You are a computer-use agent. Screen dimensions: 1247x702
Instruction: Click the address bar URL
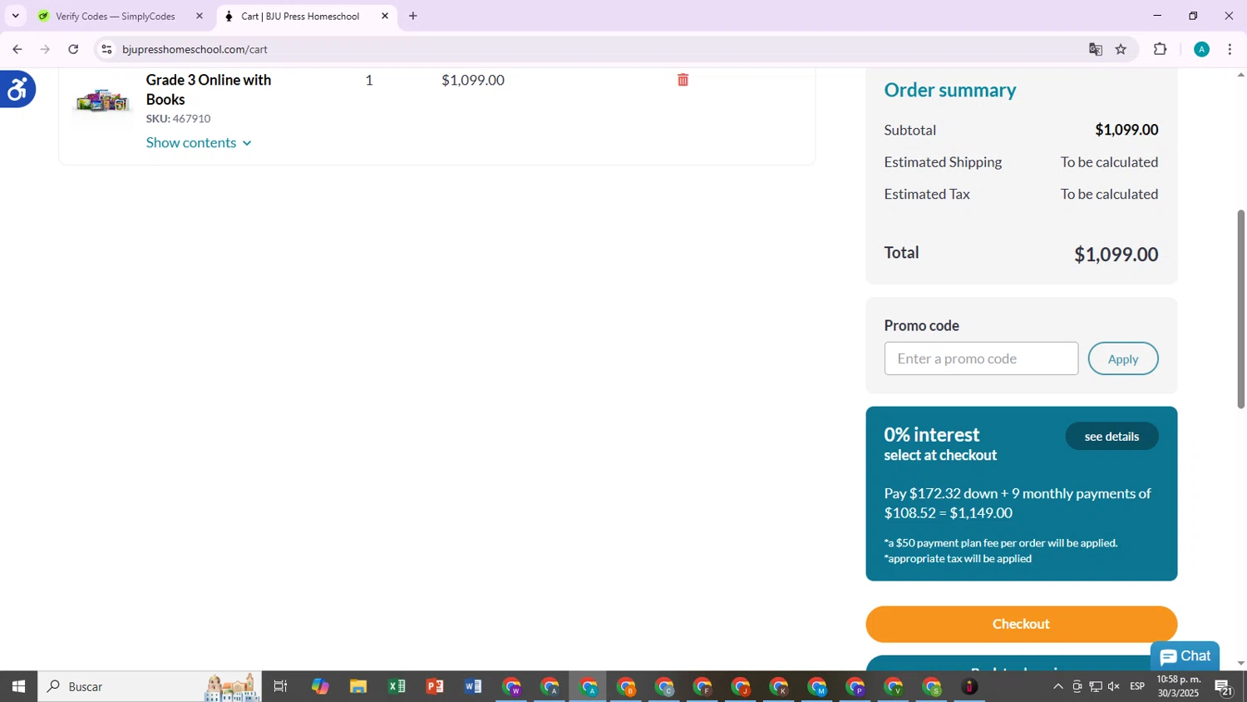point(195,49)
